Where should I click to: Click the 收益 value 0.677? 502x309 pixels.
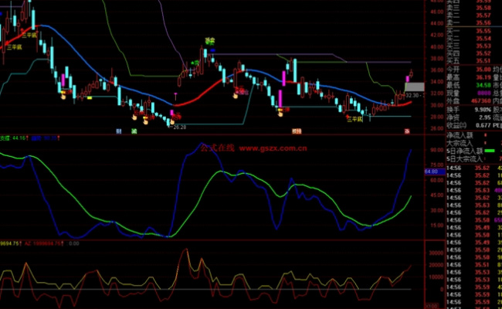point(483,125)
